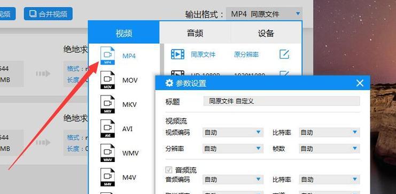396x194 pixels.
Task: Click the gear icon in 参数设置 title
Action: click(x=169, y=83)
